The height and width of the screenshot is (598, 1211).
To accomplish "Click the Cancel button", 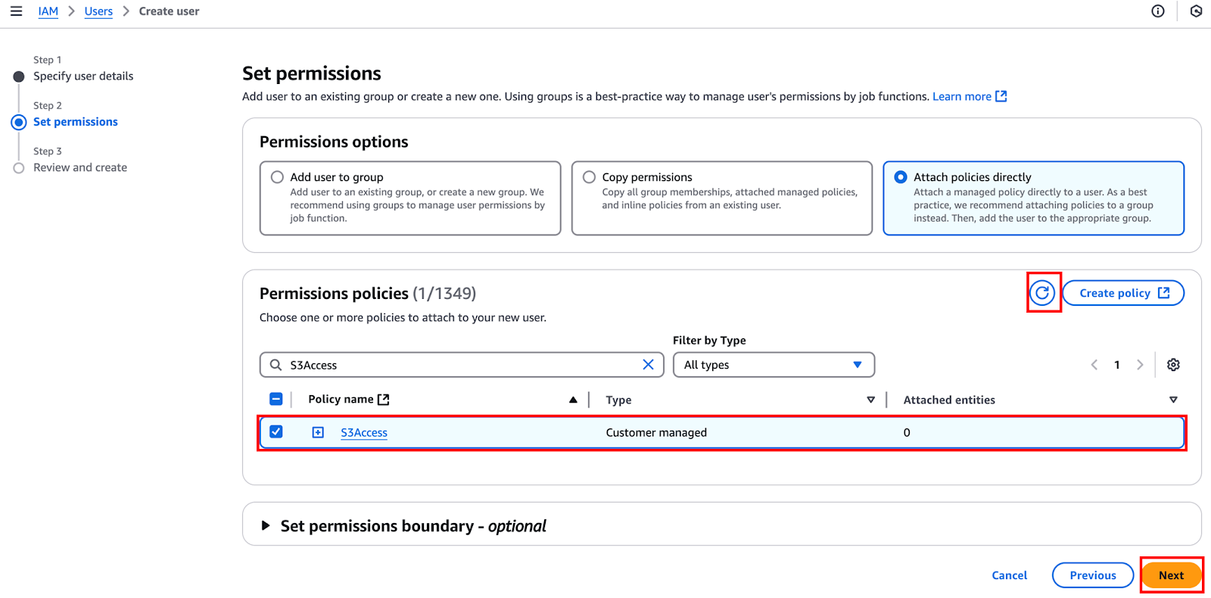I will [x=1010, y=575].
